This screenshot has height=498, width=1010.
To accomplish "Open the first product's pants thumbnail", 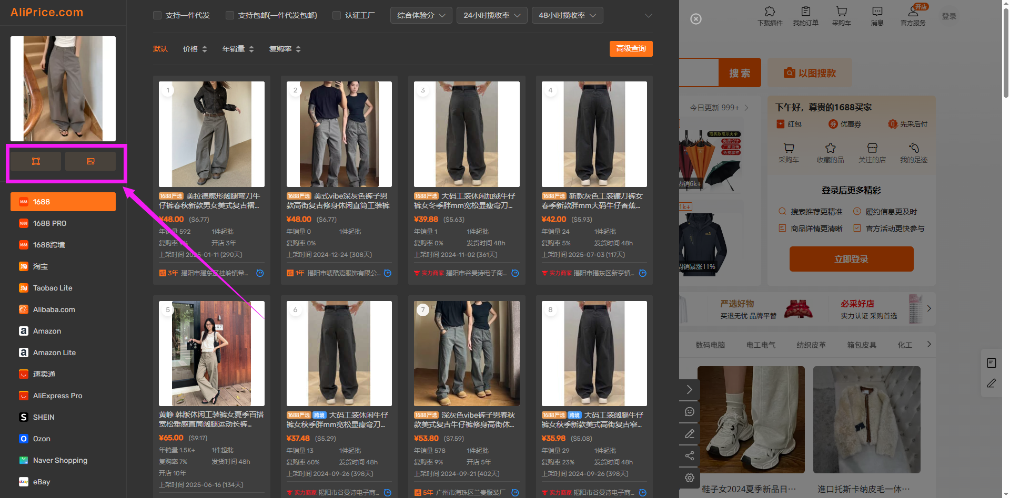I will pos(211,134).
